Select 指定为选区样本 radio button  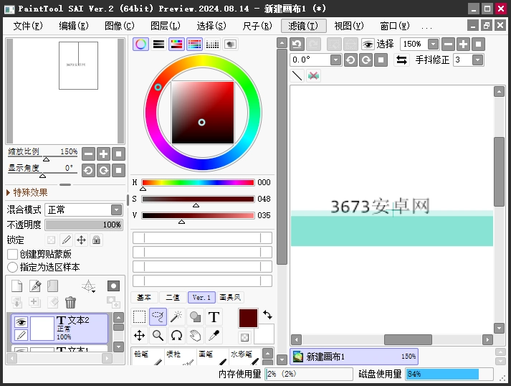(12, 267)
